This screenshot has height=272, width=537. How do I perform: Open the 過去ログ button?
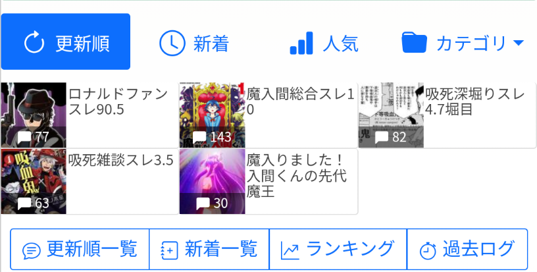[467, 250]
